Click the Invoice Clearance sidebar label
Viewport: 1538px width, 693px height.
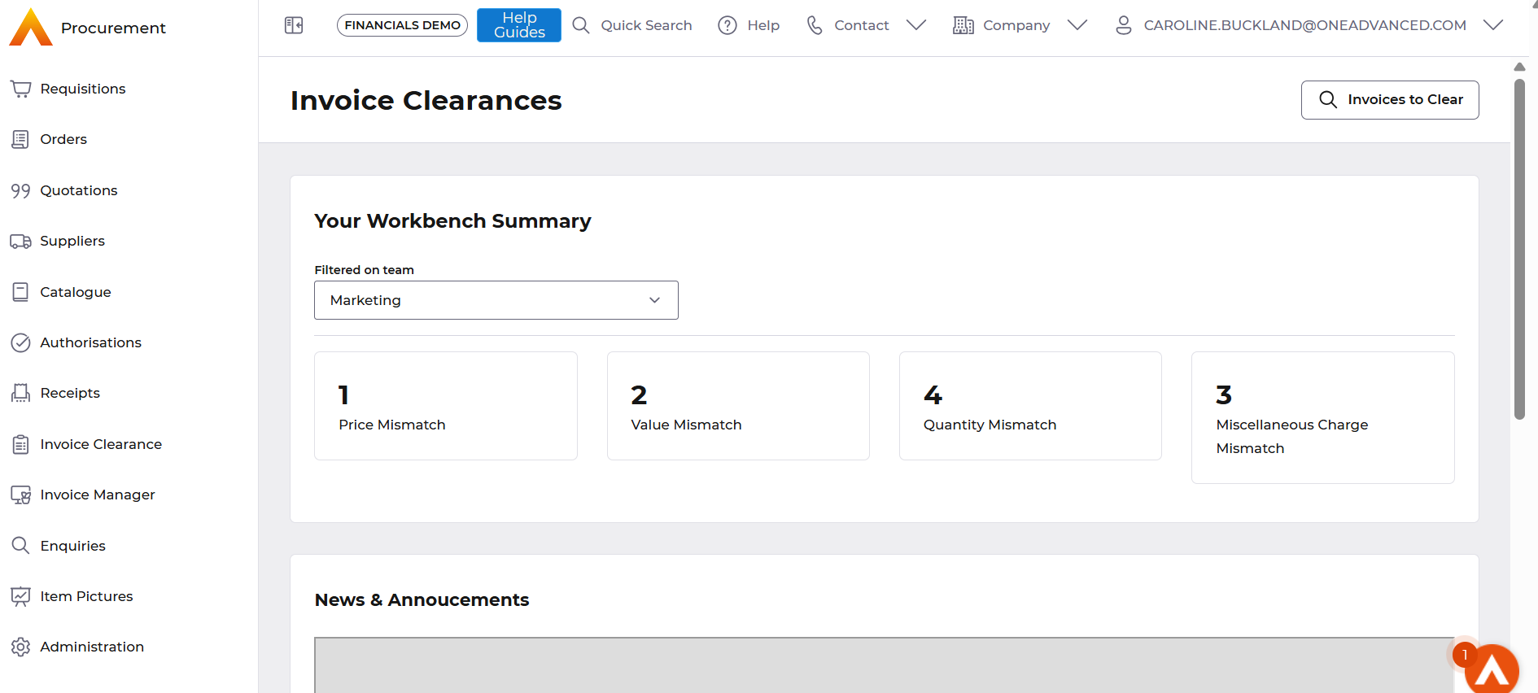pos(101,444)
